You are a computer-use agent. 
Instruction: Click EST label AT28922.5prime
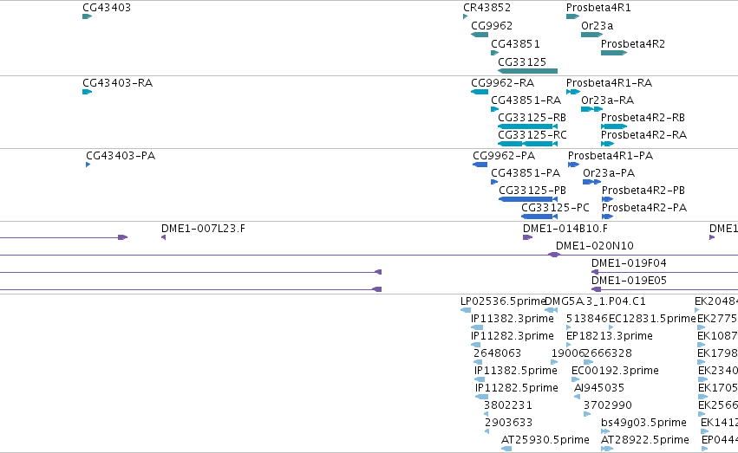(645, 440)
